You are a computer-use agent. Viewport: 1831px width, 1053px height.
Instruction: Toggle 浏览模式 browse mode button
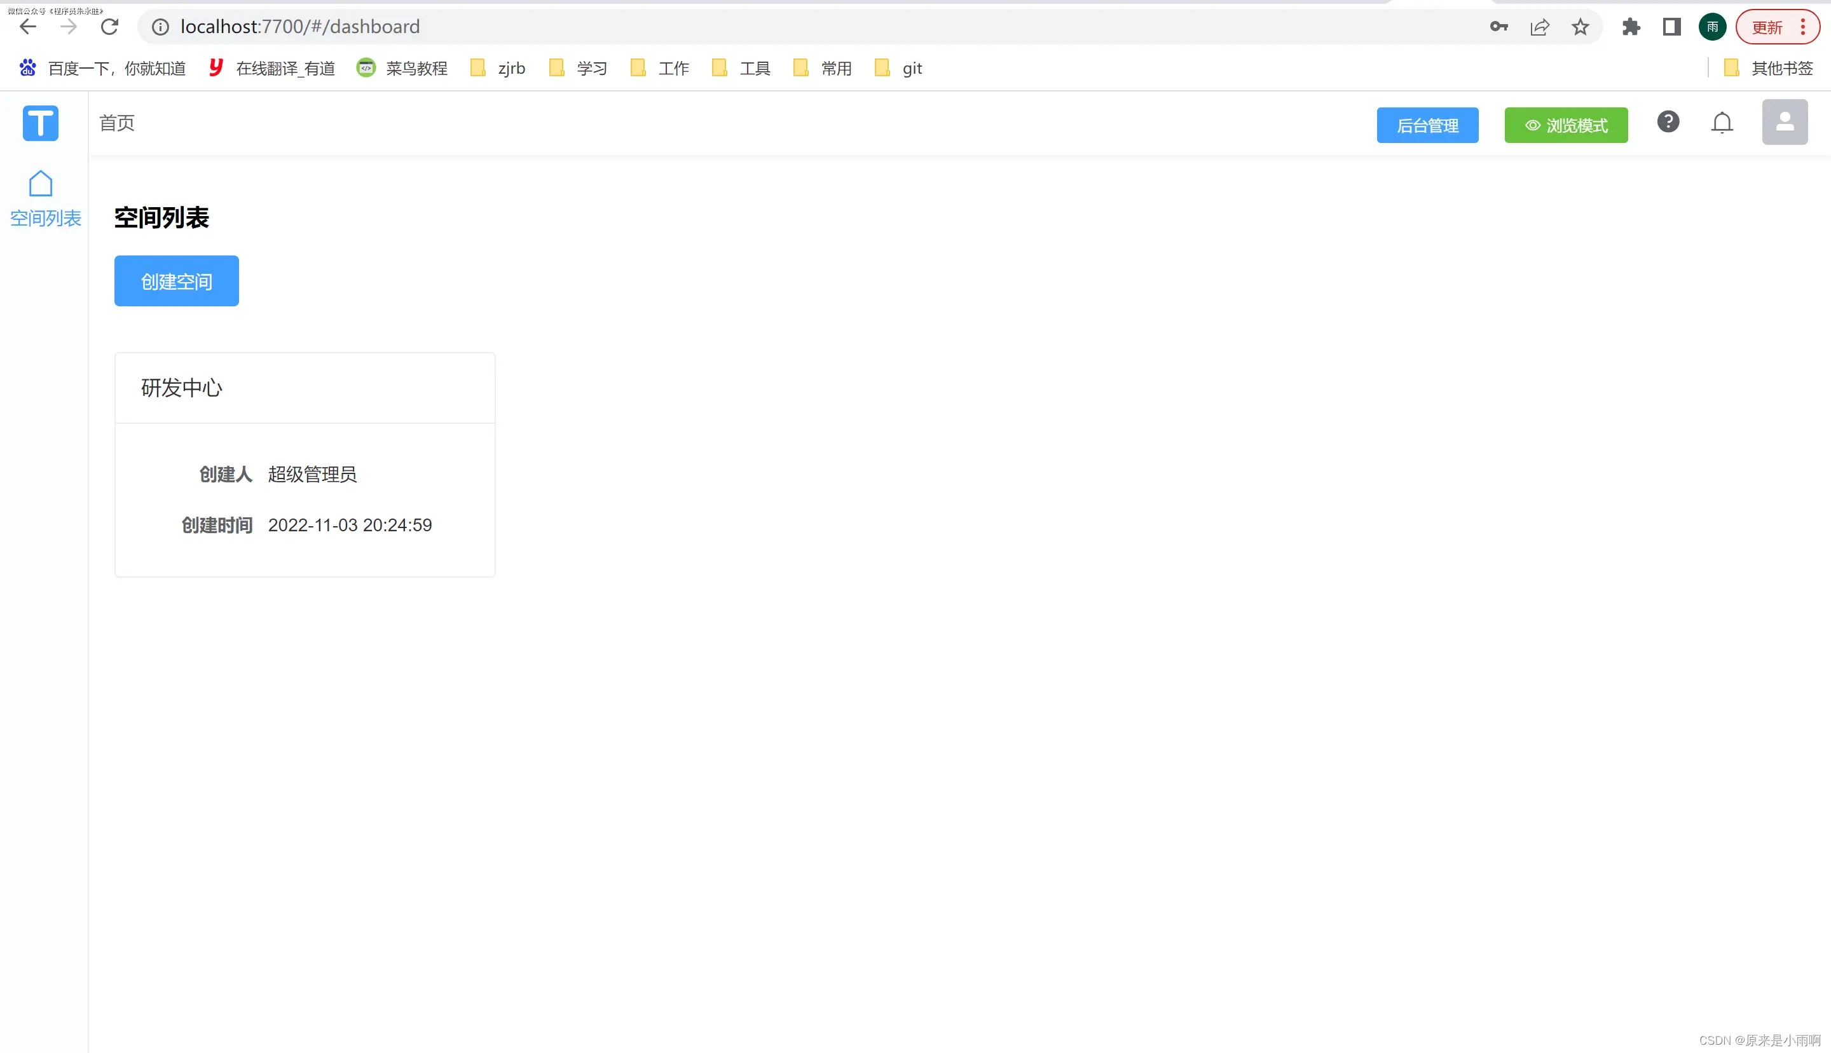1565,126
